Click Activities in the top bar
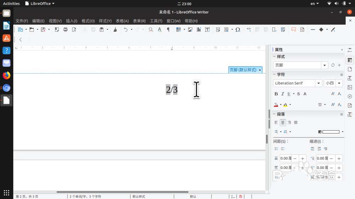Screen dimensions: 355x199 click(11, 4)
